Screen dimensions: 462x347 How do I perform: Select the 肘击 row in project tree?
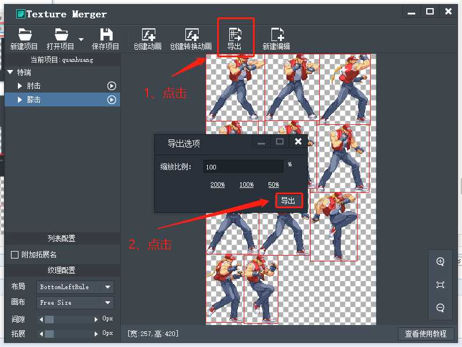point(62,86)
